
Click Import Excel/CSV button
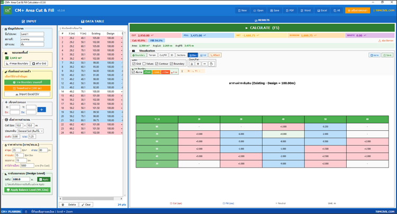pyautogui.click(x=28, y=94)
